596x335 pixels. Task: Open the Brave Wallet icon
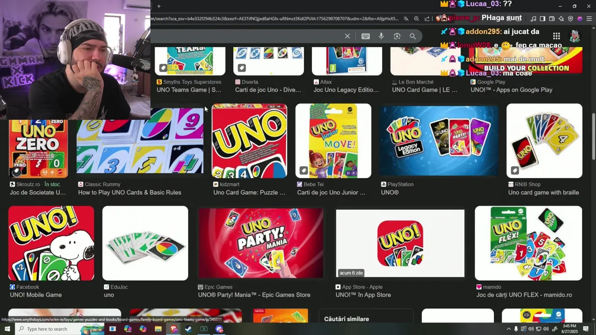552,19
